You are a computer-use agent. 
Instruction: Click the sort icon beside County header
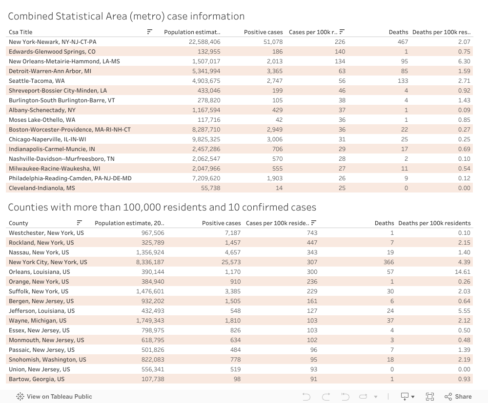(80, 223)
